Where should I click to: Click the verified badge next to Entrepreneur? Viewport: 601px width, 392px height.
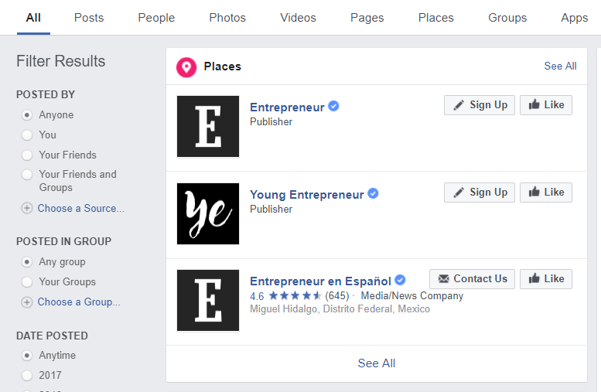(333, 107)
